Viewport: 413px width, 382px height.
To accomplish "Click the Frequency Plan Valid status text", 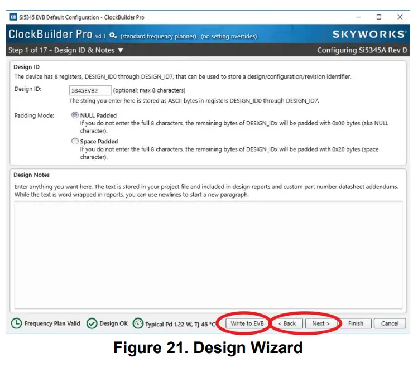I will [52, 323].
